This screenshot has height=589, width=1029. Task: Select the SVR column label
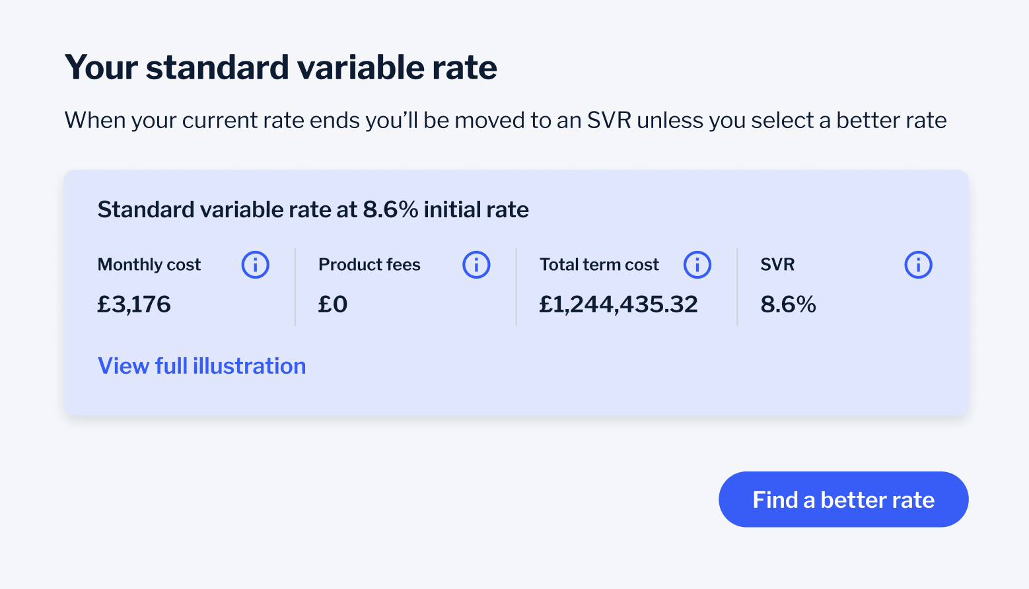(777, 264)
